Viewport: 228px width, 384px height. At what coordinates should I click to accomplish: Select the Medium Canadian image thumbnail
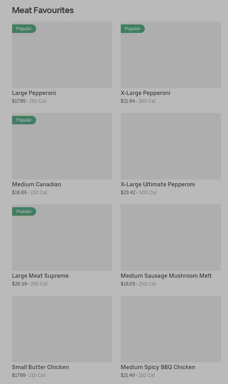coord(62,146)
